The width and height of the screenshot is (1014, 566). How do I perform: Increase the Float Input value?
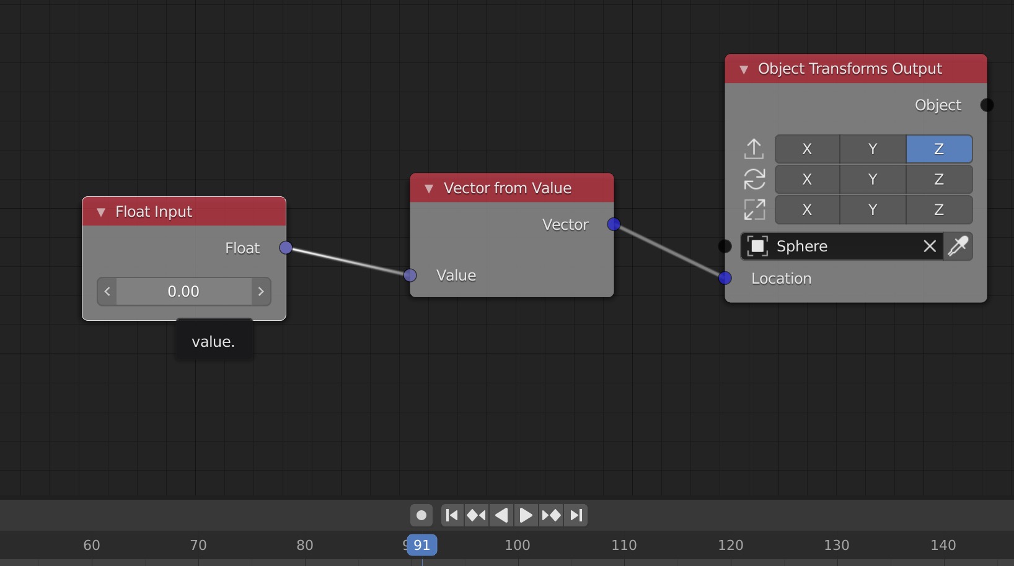(x=261, y=292)
